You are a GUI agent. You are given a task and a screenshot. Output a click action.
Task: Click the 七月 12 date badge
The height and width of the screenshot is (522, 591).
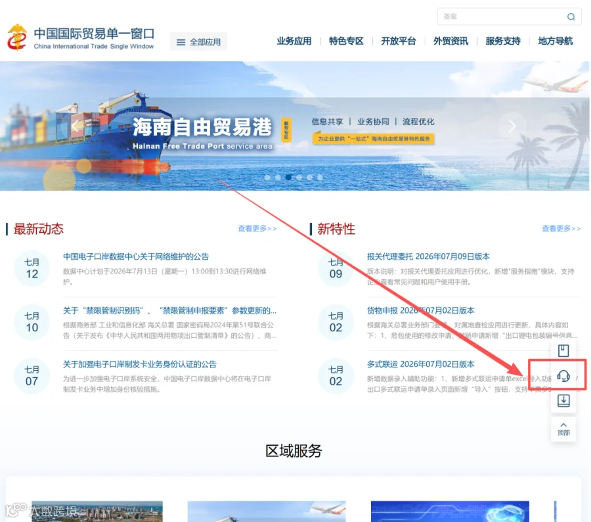click(32, 268)
